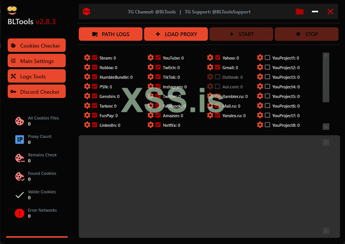The height and width of the screenshot is (244, 345).
Task: Enable the Outlook checkbox
Action: click(217, 77)
